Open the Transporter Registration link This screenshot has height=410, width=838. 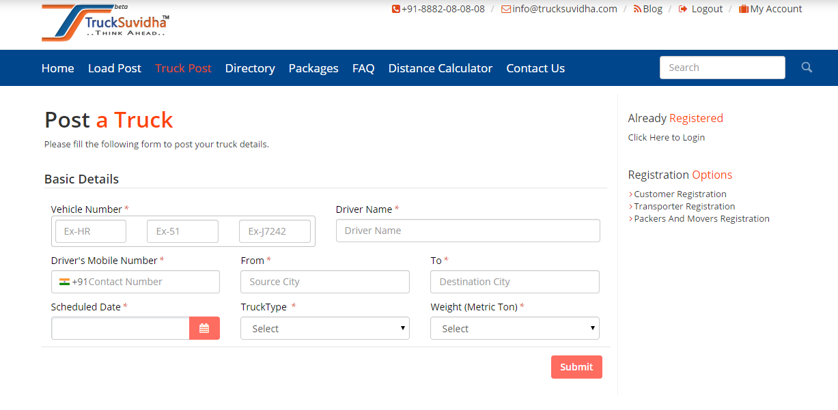(x=684, y=207)
